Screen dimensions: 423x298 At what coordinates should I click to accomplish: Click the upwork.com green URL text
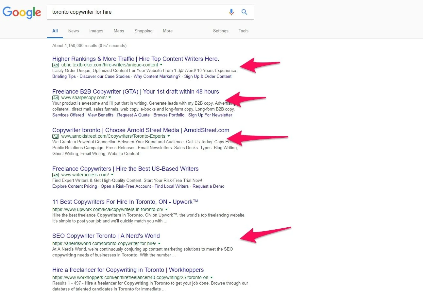tap(108, 209)
